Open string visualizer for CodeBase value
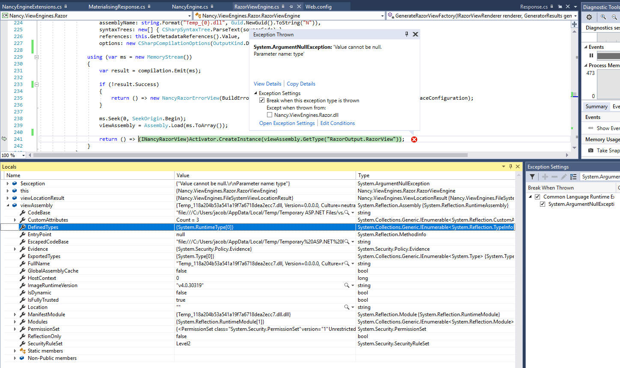This screenshot has width=620, height=368. (347, 213)
